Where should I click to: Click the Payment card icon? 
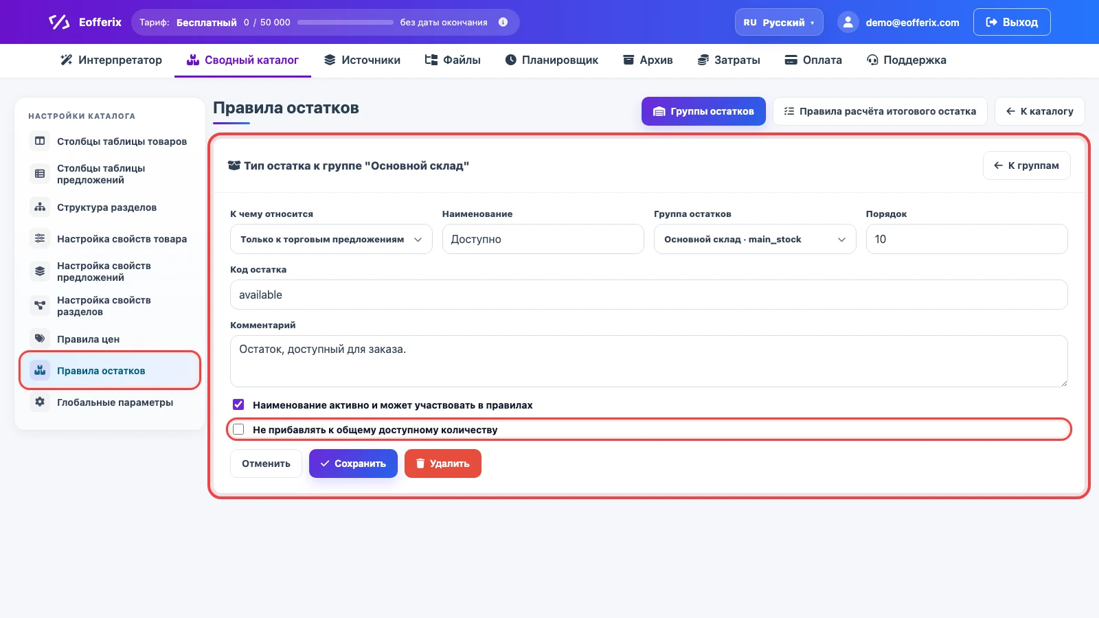tap(791, 60)
